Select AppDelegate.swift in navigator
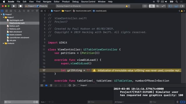The image size is (186, 104). tap(16, 20)
